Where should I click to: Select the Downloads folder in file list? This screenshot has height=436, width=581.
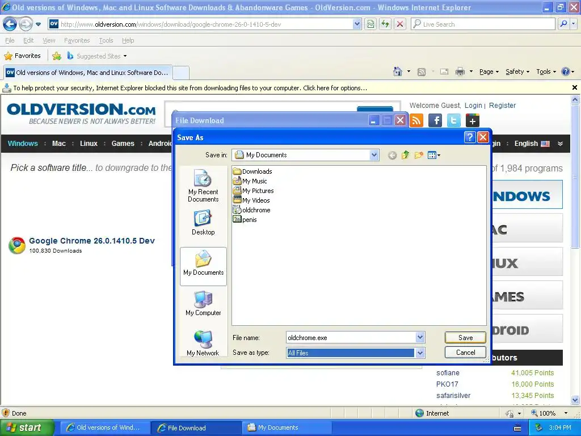coord(252,171)
